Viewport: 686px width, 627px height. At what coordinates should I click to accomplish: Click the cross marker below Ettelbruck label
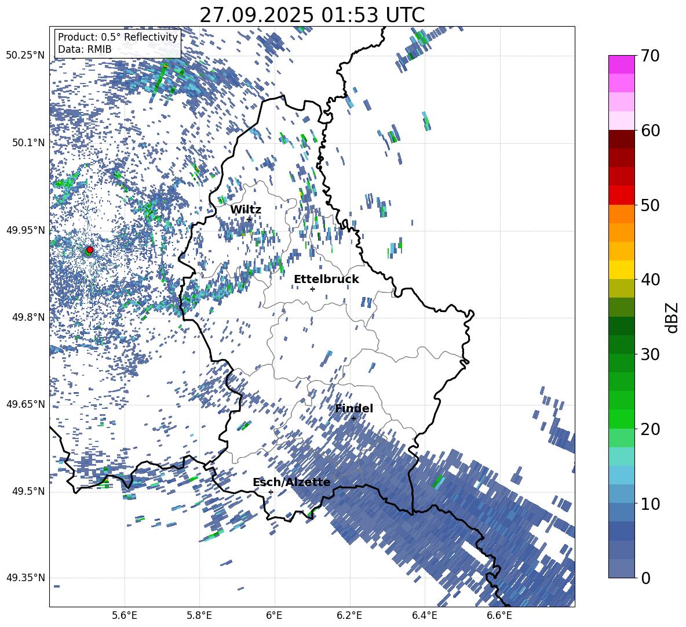[312, 289]
